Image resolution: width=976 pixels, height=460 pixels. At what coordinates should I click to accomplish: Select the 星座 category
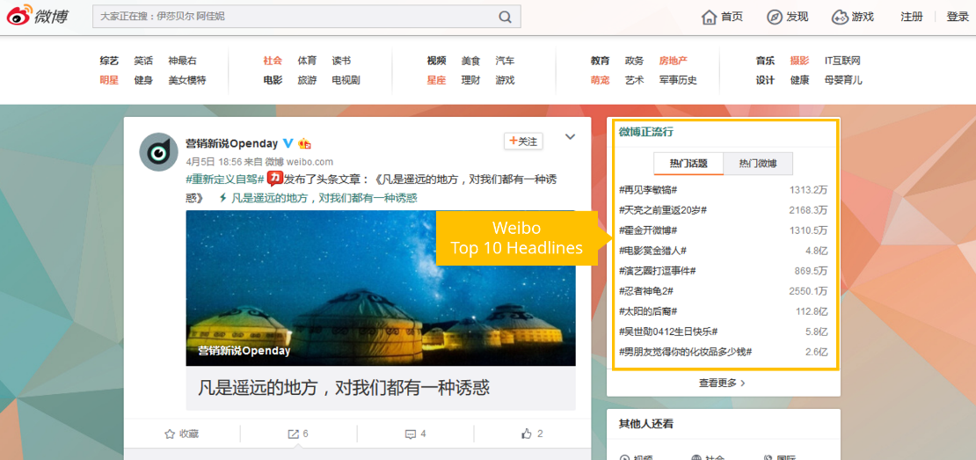pyautogui.click(x=436, y=80)
